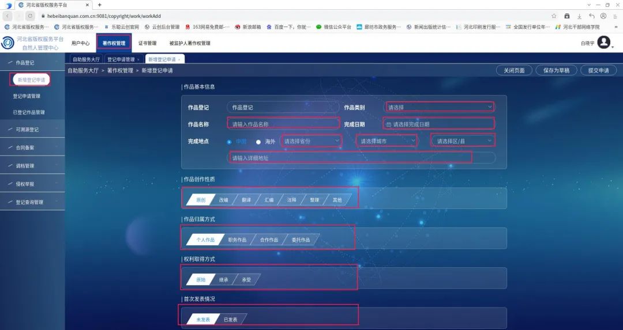The width and height of the screenshot is (623, 330).
Task: Close the 登记申请管理 page tab via x
Action: [138, 59]
